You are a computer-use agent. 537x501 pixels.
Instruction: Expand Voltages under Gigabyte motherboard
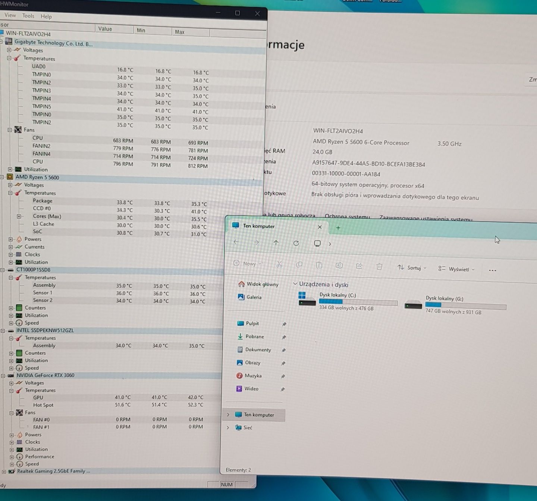pos(9,50)
